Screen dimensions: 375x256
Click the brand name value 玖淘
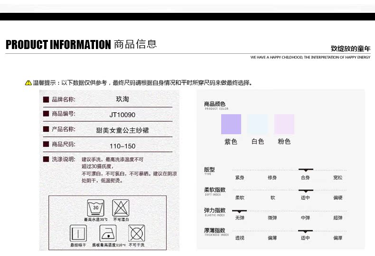(122, 99)
